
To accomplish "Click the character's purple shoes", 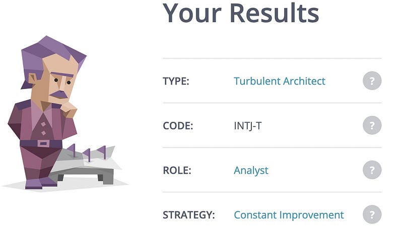I will coord(41,183).
